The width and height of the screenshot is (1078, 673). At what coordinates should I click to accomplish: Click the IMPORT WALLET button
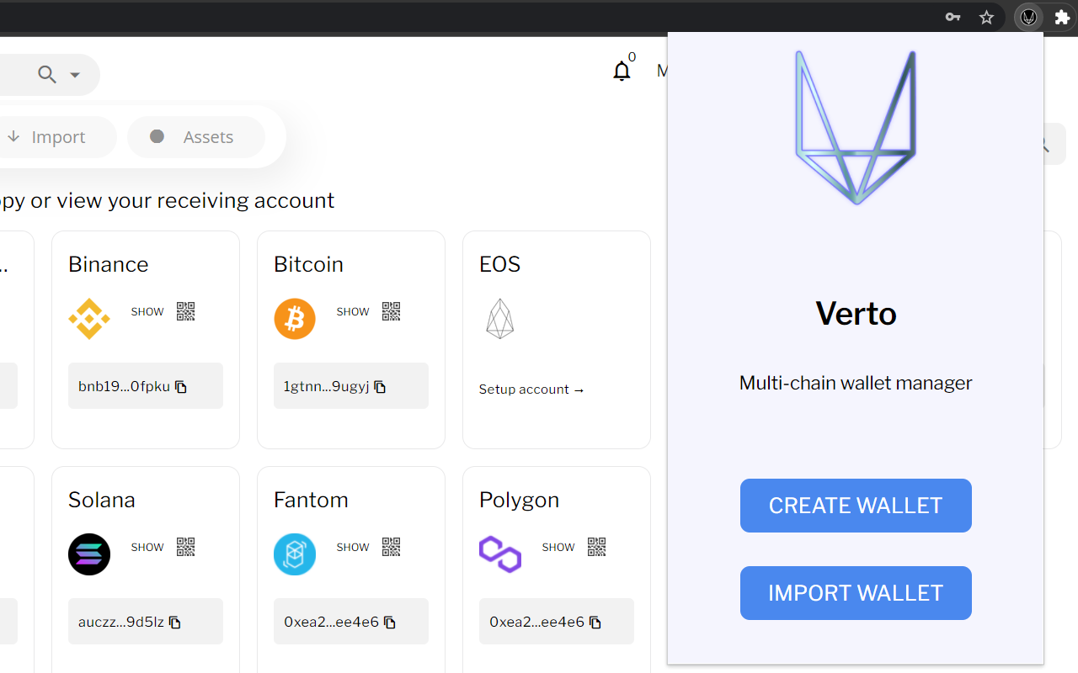tap(856, 593)
